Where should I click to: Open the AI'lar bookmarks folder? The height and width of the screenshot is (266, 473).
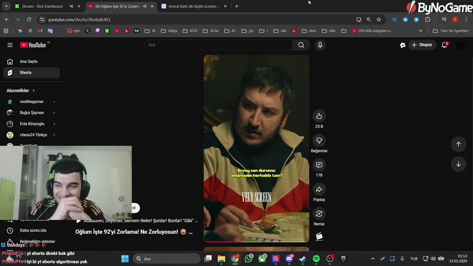click(211, 31)
